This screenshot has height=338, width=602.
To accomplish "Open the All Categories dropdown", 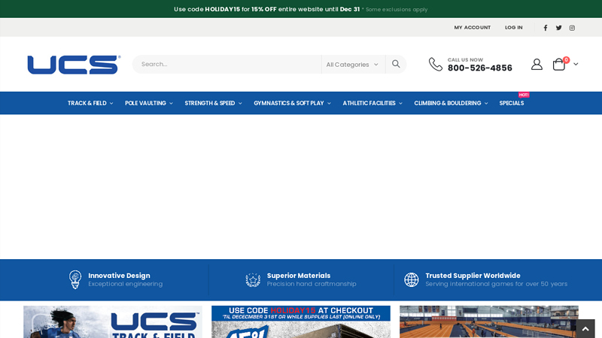I will pyautogui.click(x=352, y=65).
